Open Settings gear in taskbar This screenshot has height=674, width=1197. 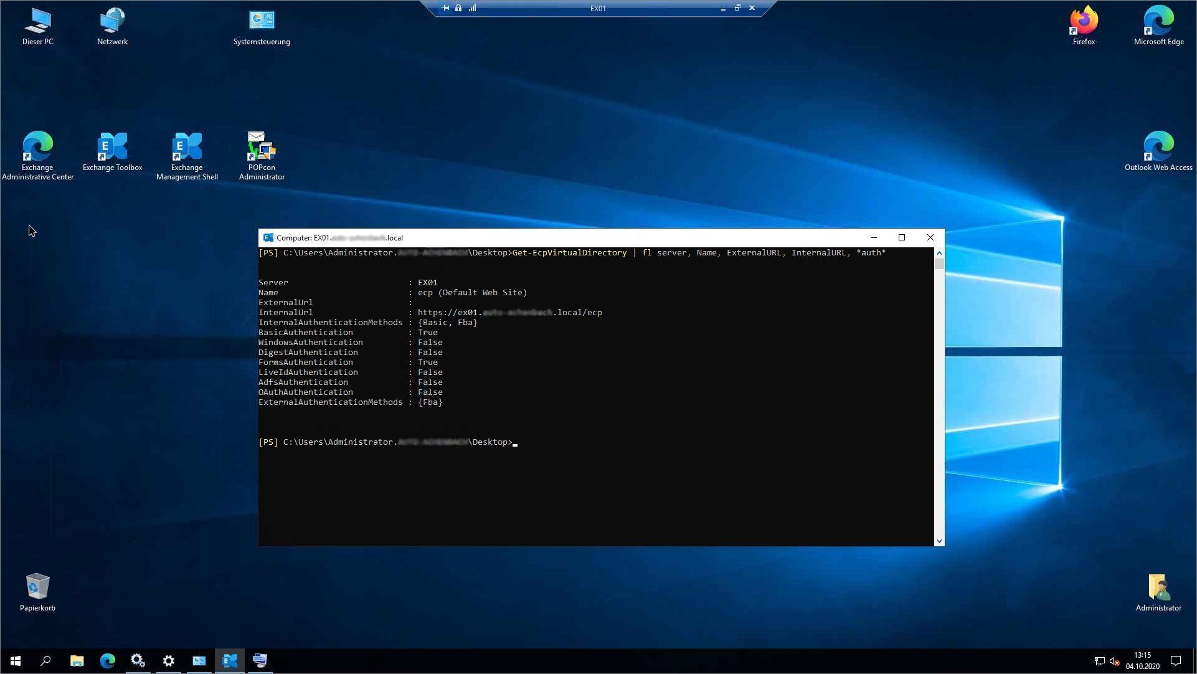coord(168,660)
